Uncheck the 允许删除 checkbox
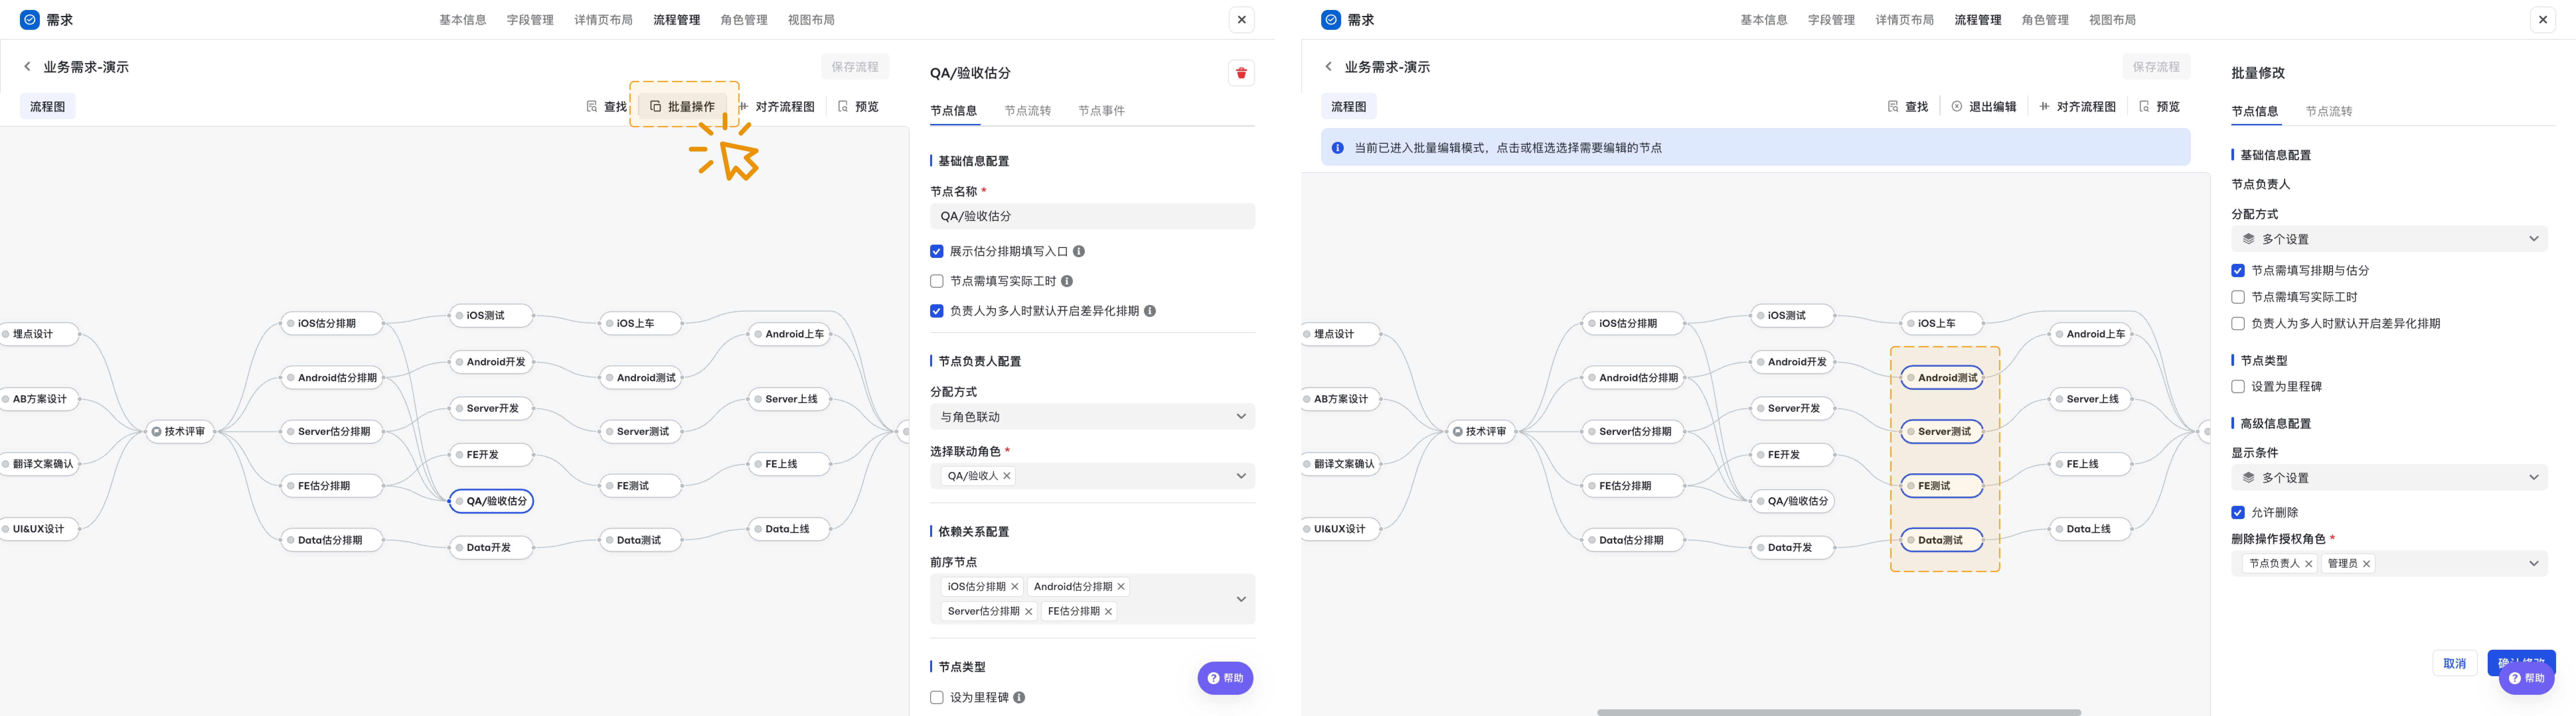 (x=2238, y=513)
